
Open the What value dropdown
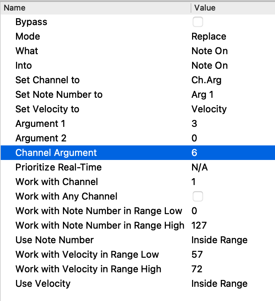click(x=210, y=51)
